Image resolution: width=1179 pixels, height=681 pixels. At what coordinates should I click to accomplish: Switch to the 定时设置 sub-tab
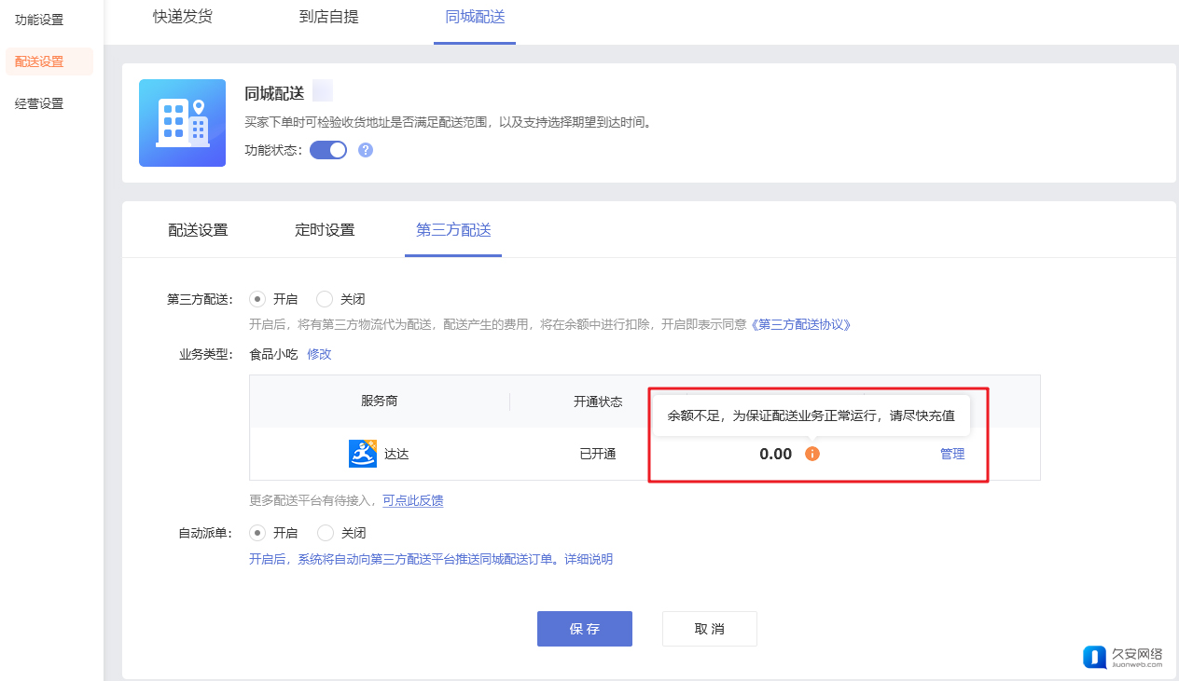pyautogui.click(x=325, y=230)
